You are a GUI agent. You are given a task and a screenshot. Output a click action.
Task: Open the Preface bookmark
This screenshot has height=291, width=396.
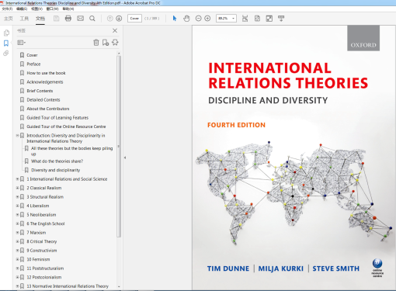click(x=33, y=64)
